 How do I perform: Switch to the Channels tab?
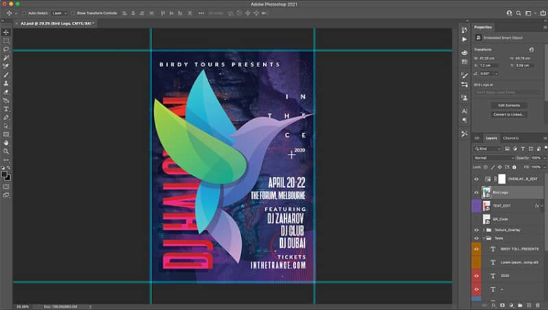pos(510,138)
